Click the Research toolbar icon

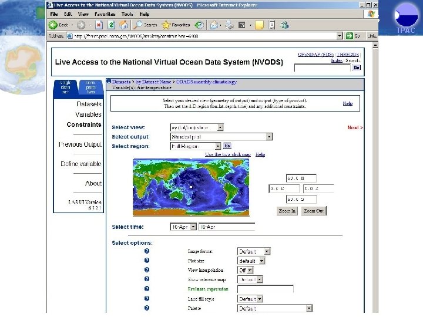click(272, 25)
